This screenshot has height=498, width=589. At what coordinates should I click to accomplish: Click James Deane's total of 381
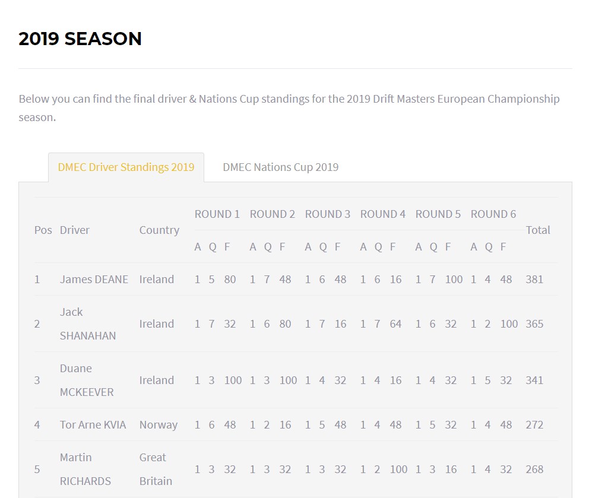coord(534,280)
